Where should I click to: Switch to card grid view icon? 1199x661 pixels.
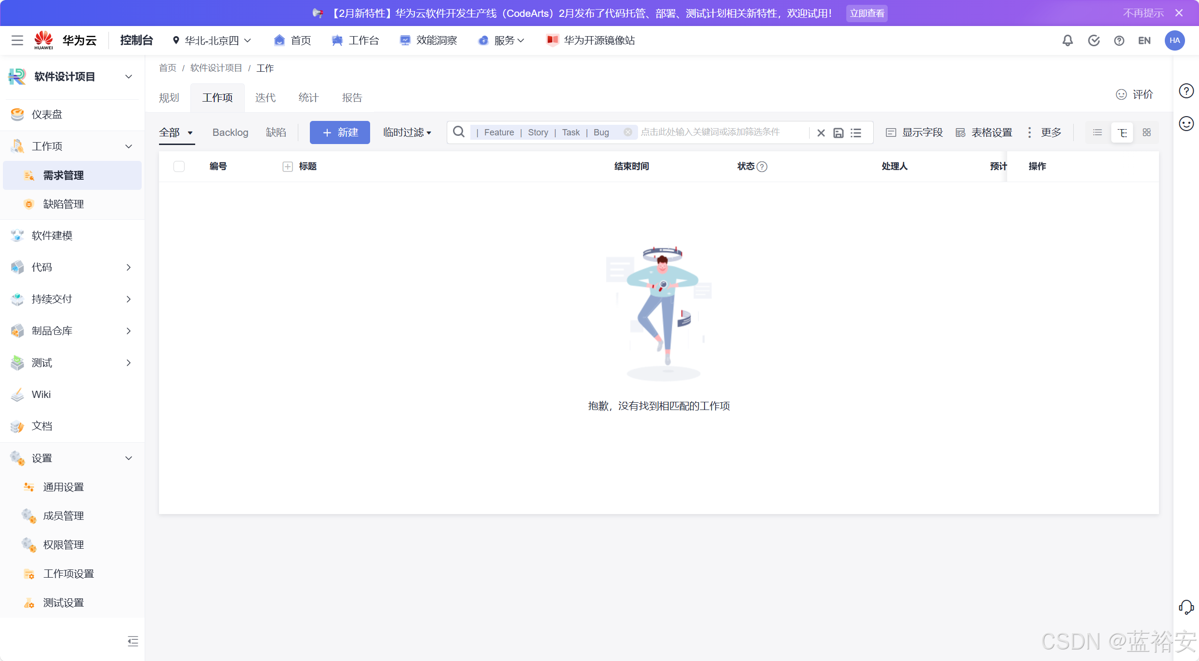click(x=1146, y=132)
